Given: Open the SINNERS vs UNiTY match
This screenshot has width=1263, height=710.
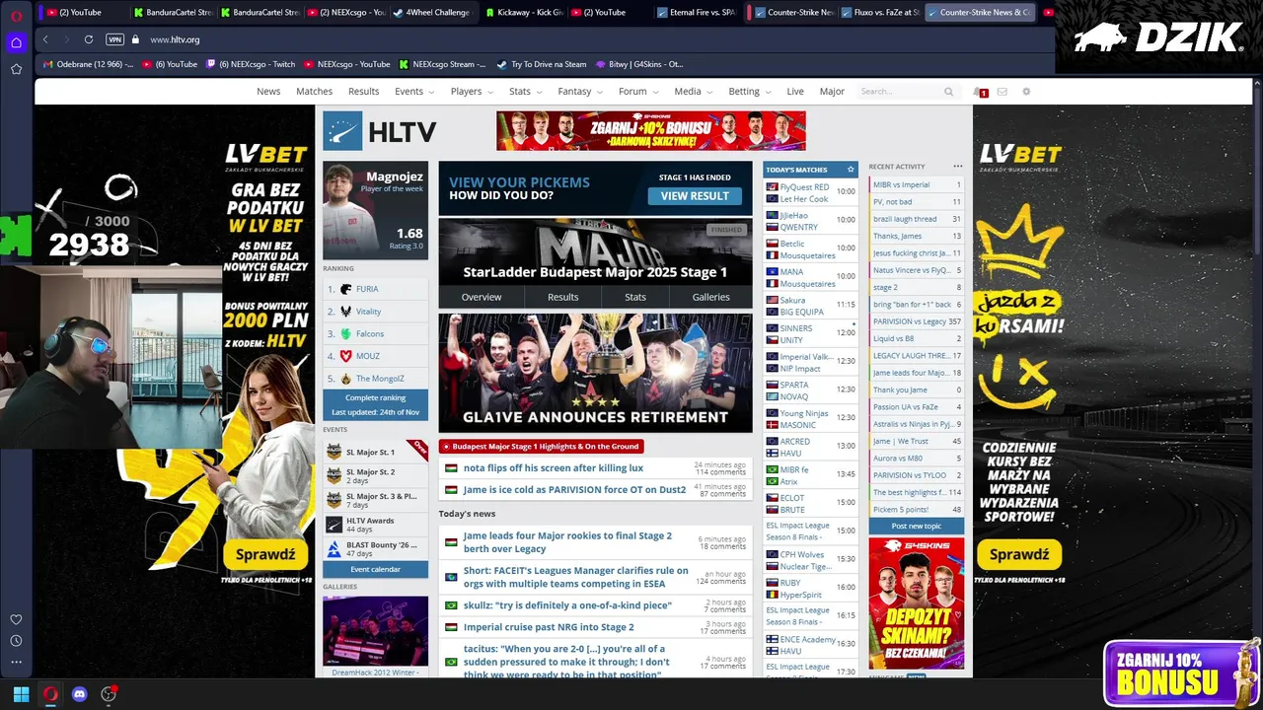Looking at the screenshot, I should [811, 333].
